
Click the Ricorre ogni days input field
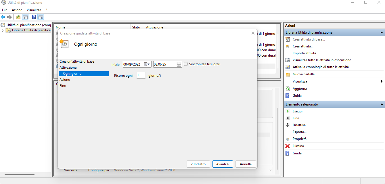point(141,75)
